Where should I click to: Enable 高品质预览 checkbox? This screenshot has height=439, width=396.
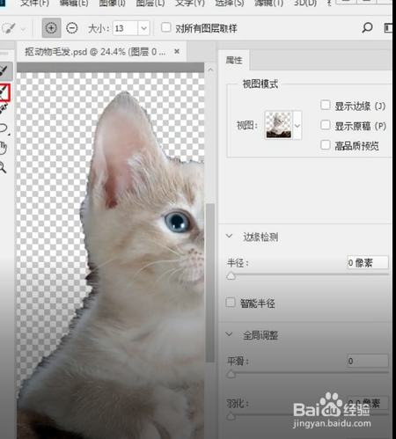tap(326, 144)
